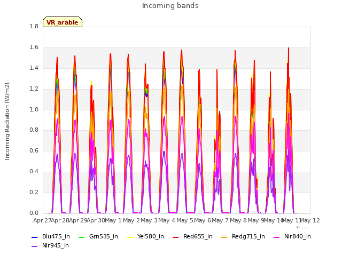Viewport: 342px width, 256px height.
Task: Click the Redg715_in legend entry
Action: click(x=243, y=237)
